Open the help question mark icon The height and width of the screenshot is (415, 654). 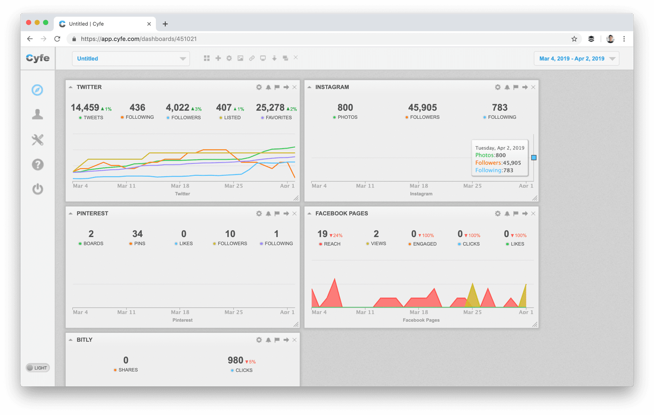point(37,164)
